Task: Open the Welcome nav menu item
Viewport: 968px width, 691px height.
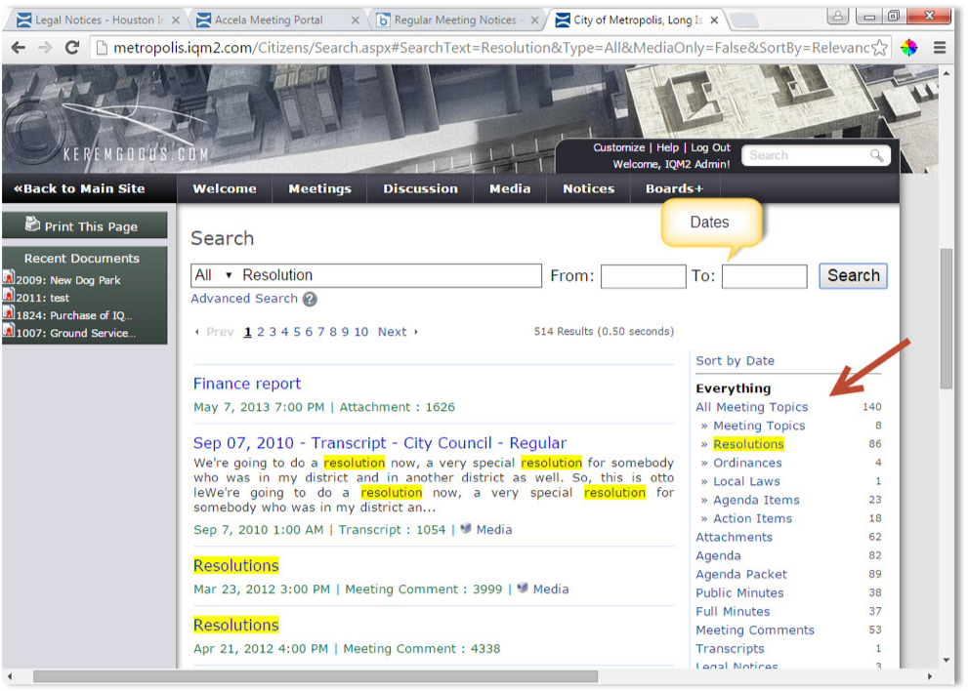Action: click(225, 188)
